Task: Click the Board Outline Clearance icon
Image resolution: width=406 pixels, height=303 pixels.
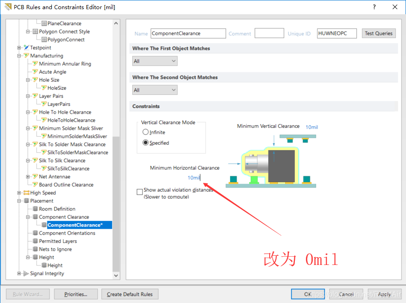Action: pos(35,185)
